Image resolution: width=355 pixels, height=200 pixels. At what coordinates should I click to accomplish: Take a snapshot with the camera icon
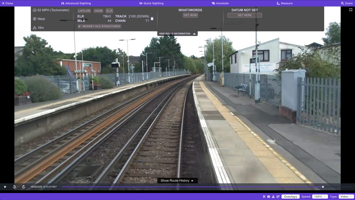point(269,197)
